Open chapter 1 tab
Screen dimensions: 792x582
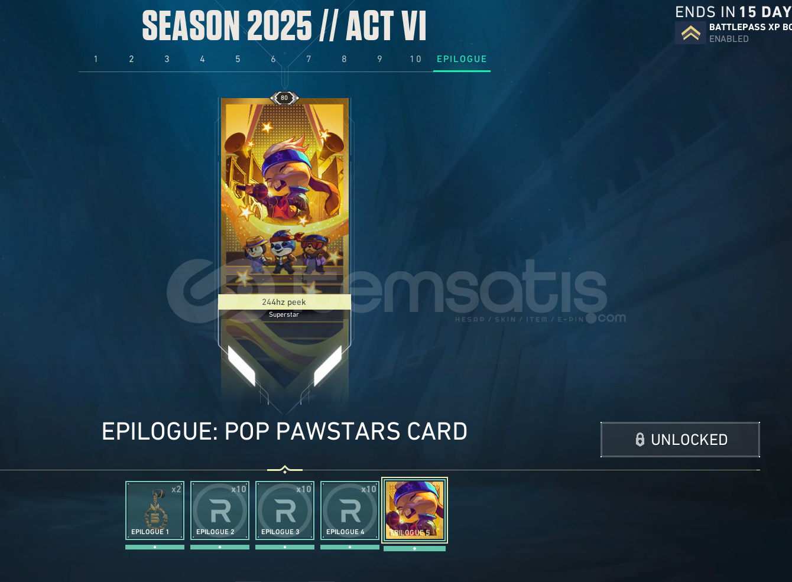pyautogui.click(x=96, y=59)
